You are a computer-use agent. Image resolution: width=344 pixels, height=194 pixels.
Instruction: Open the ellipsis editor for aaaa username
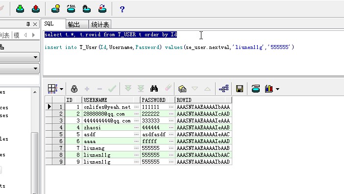[x=136, y=141]
